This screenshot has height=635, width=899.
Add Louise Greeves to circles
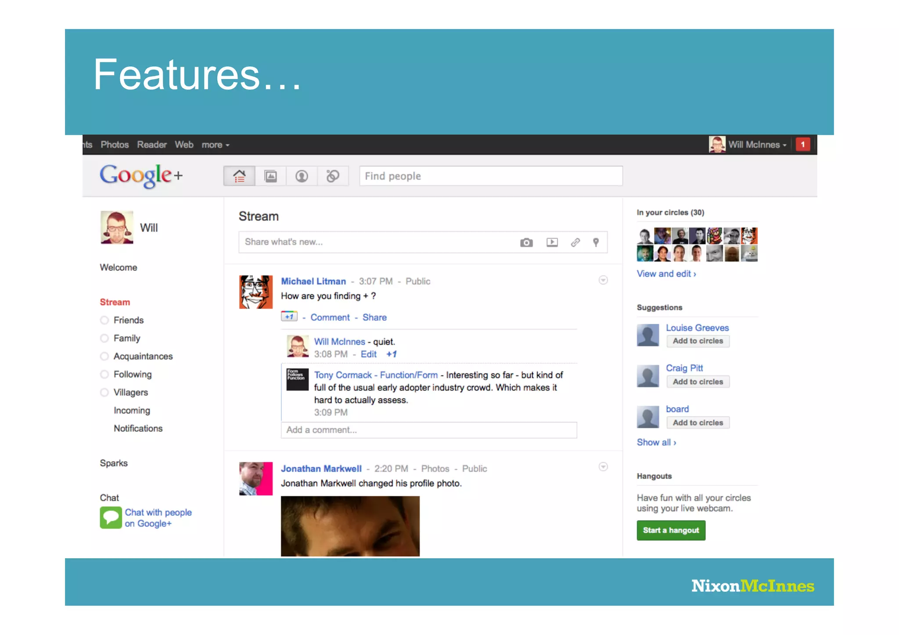698,341
